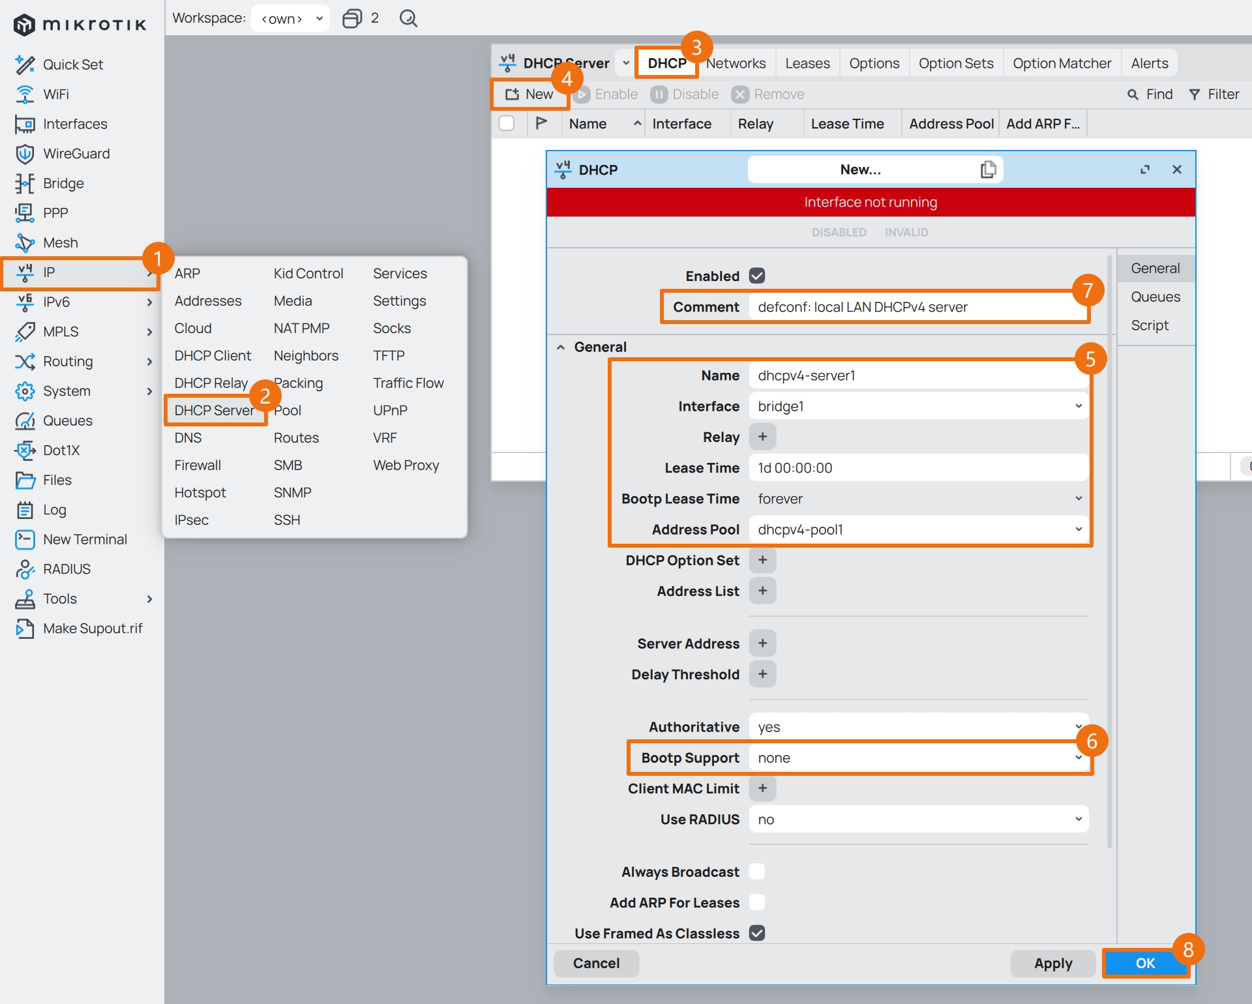Viewport: 1252px width, 1004px height.
Task: Select Firewall from IP submenu
Action: coord(198,465)
